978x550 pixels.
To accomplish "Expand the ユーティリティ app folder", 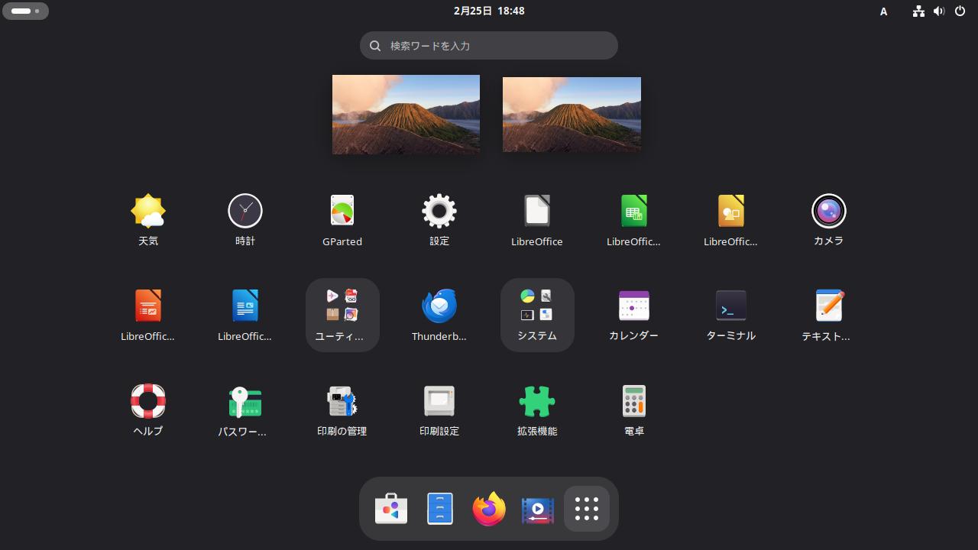I will (342, 315).
